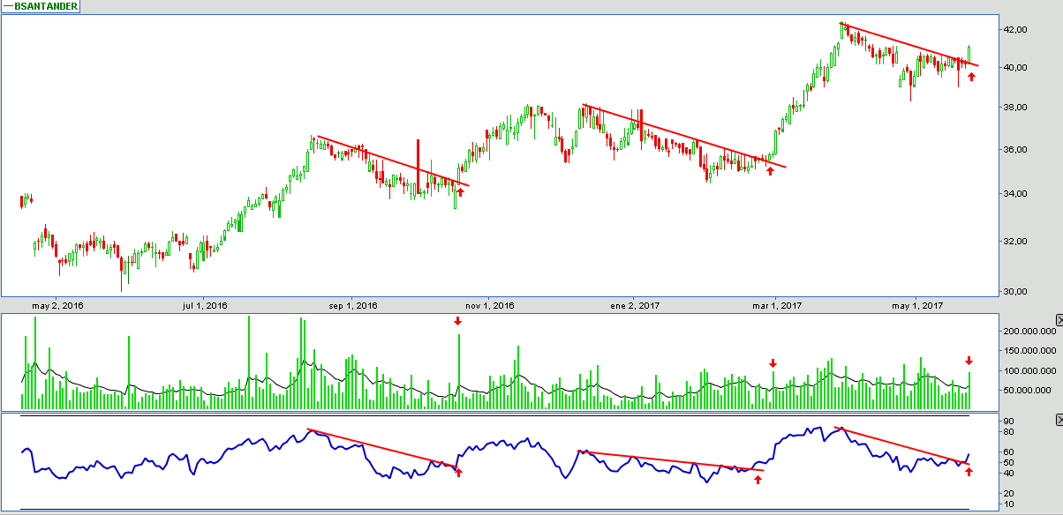Click the 32,00 price axis label

tap(1014, 242)
